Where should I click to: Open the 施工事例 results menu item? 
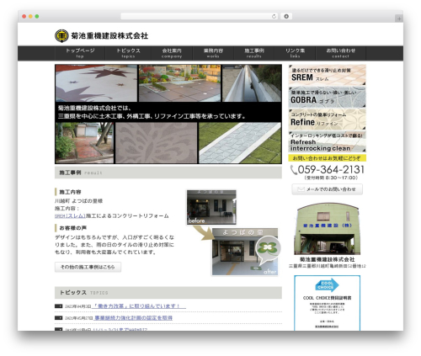pos(254,53)
